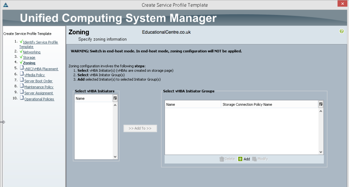This screenshot has height=187, width=349.
Task: Click the column chooser icon in vHBA Initiators table
Action: [x=115, y=98]
